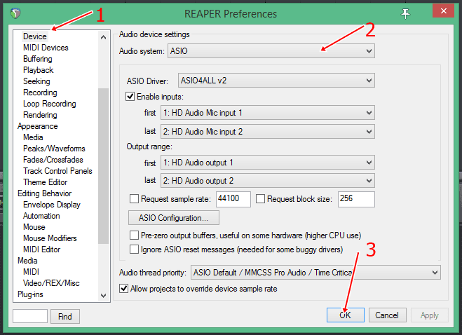
Task: Confirm settings with the OK button
Action: click(346, 315)
